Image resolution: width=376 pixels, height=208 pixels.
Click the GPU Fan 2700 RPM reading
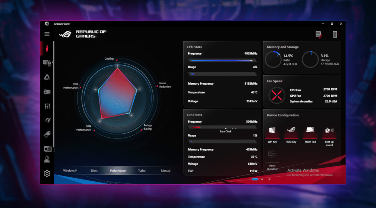pyautogui.click(x=330, y=96)
